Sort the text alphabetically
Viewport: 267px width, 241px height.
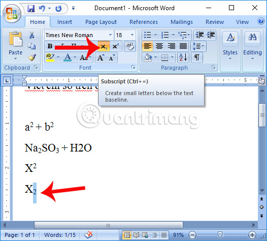coord(183,57)
